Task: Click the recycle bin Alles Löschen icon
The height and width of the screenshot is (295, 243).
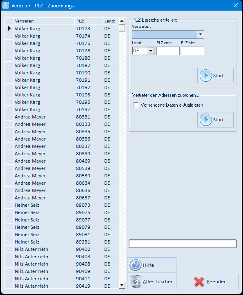Action: [x=136, y=282]
